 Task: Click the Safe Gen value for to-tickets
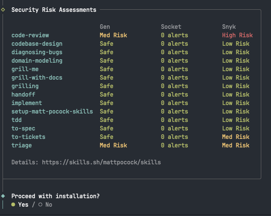point(107,137)
